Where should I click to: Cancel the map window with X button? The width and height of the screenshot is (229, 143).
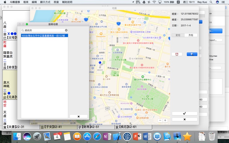click(x=184, y=119)
